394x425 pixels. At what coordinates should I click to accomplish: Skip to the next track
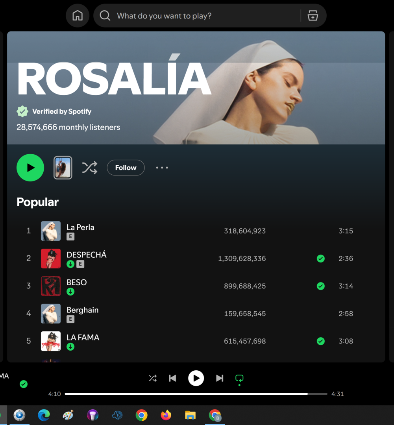[220, 378]
